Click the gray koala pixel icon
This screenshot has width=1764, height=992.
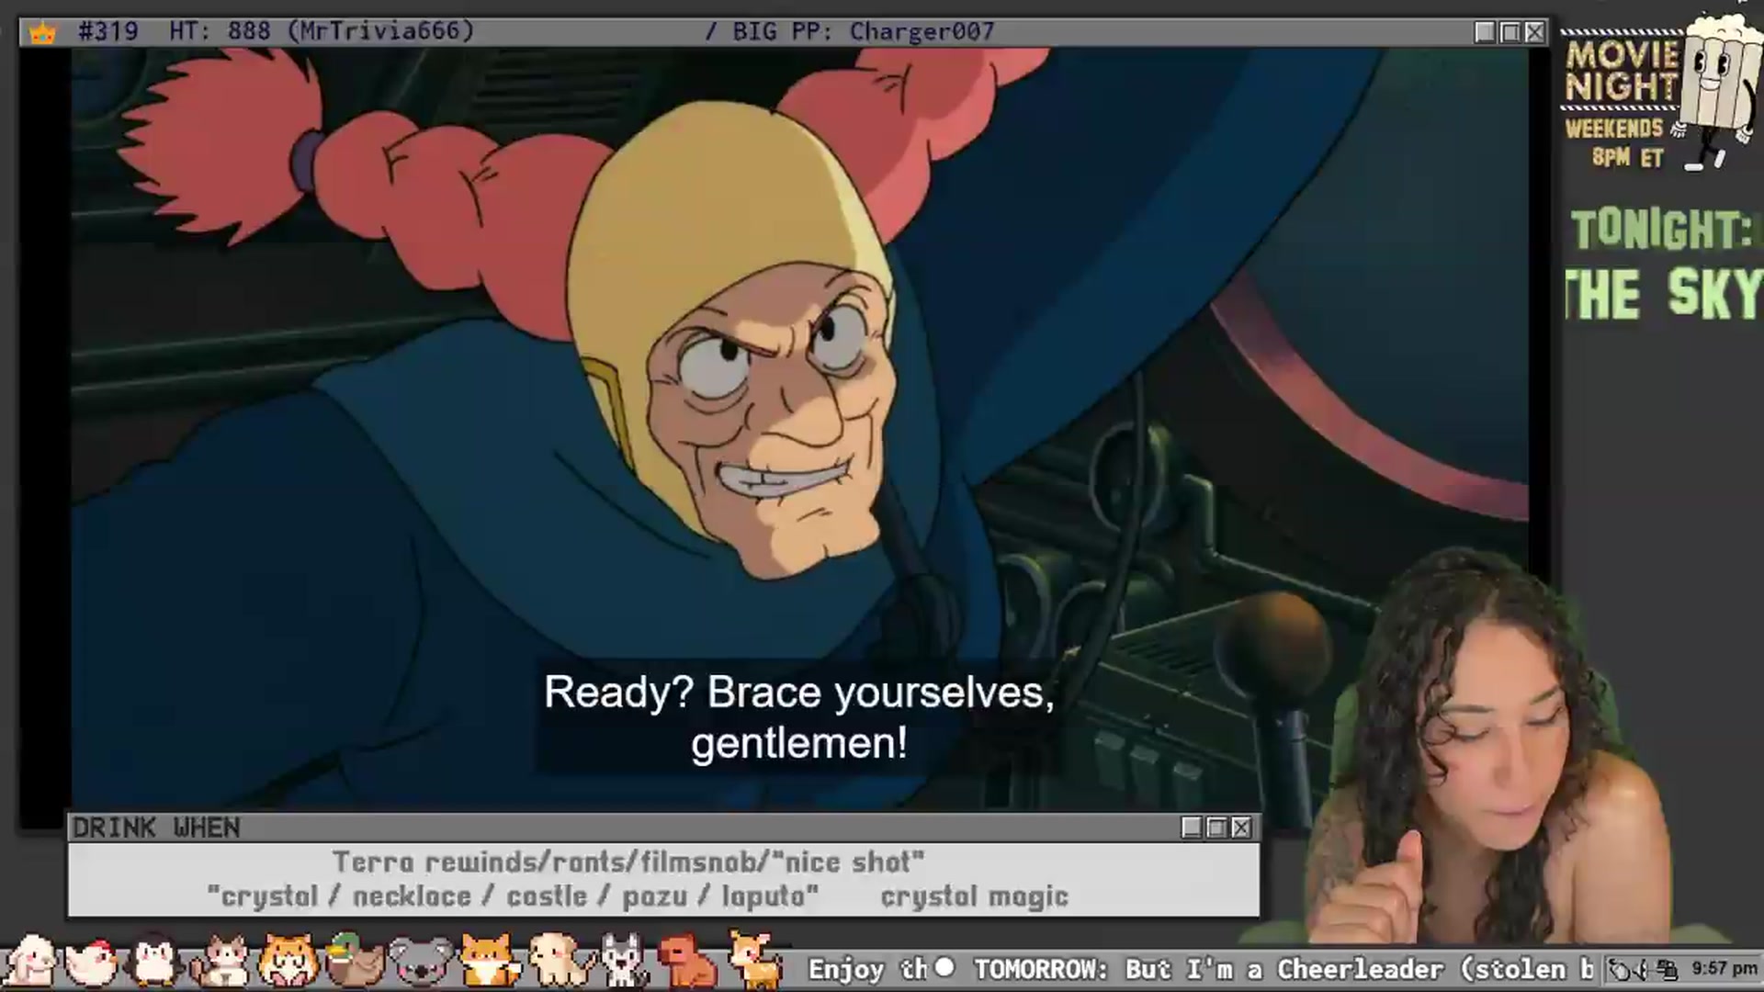click(x=421, y=962)
